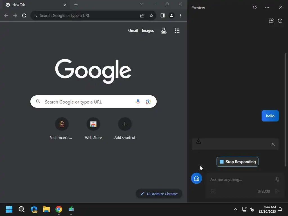
Task: Open network status tray icon
Action: pos(245,209)
